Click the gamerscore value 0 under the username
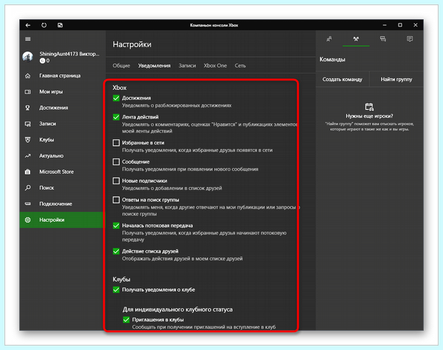This screenshot has height=350, width=443. point(48,60)
